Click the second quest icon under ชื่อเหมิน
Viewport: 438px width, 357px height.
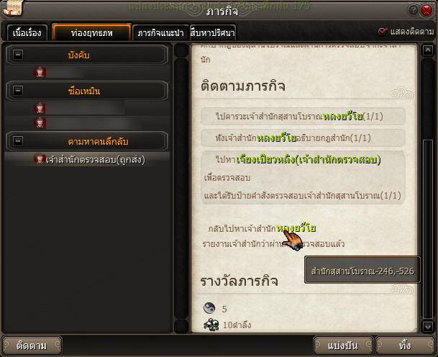click(40, 122)
